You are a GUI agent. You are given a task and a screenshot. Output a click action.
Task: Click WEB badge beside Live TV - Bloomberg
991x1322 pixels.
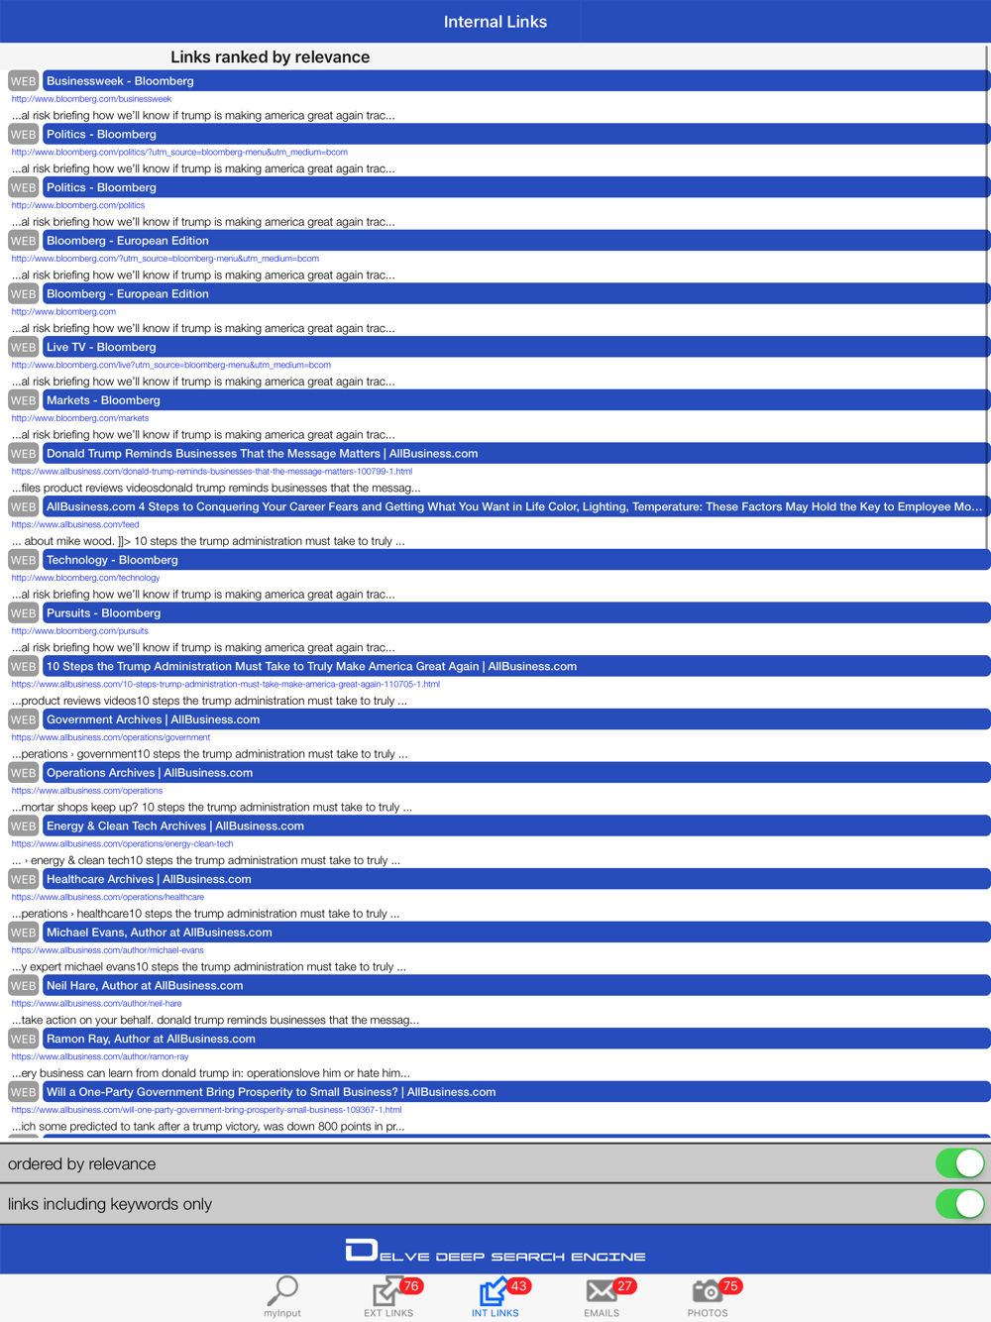23,348
